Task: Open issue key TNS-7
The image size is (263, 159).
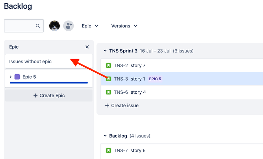Action: [121, 151]
